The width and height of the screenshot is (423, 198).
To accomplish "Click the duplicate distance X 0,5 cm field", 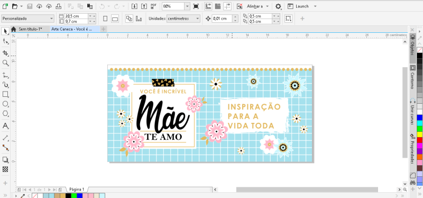I will click(x=260, y=16).
